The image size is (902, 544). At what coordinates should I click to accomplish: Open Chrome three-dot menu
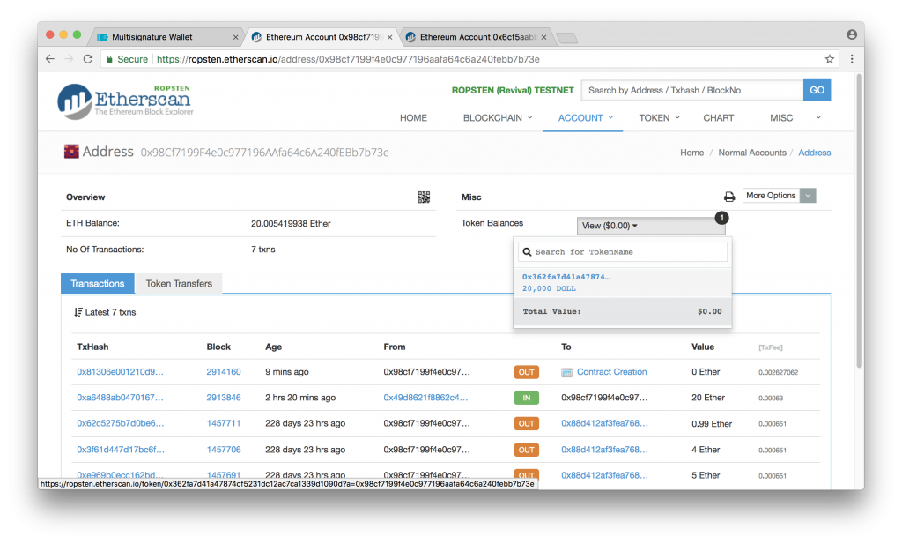click(x=852, y=59)
